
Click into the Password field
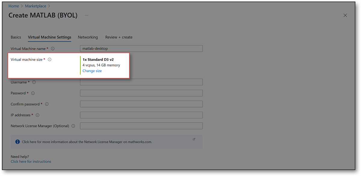click(141, 93)
